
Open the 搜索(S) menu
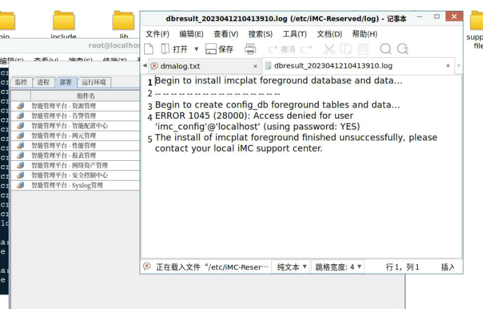[x=261, y=34]
